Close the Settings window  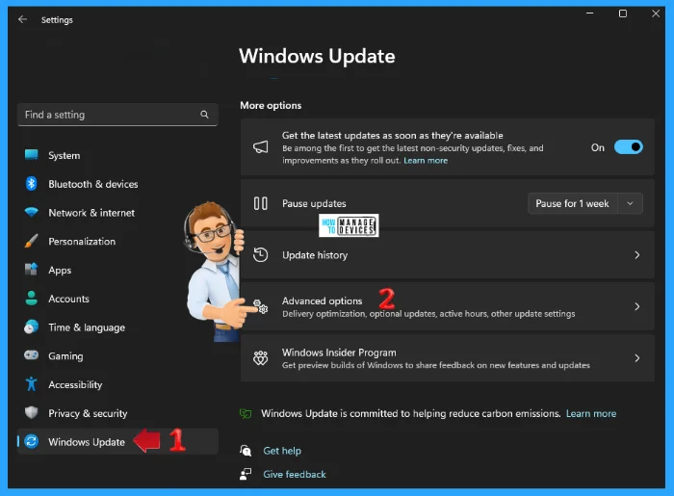point(656,13)
